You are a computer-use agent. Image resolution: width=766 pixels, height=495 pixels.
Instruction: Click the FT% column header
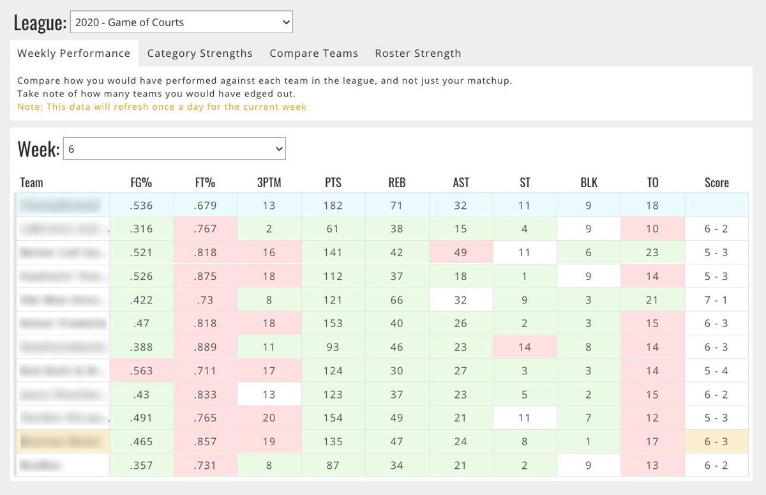[205, 183]
